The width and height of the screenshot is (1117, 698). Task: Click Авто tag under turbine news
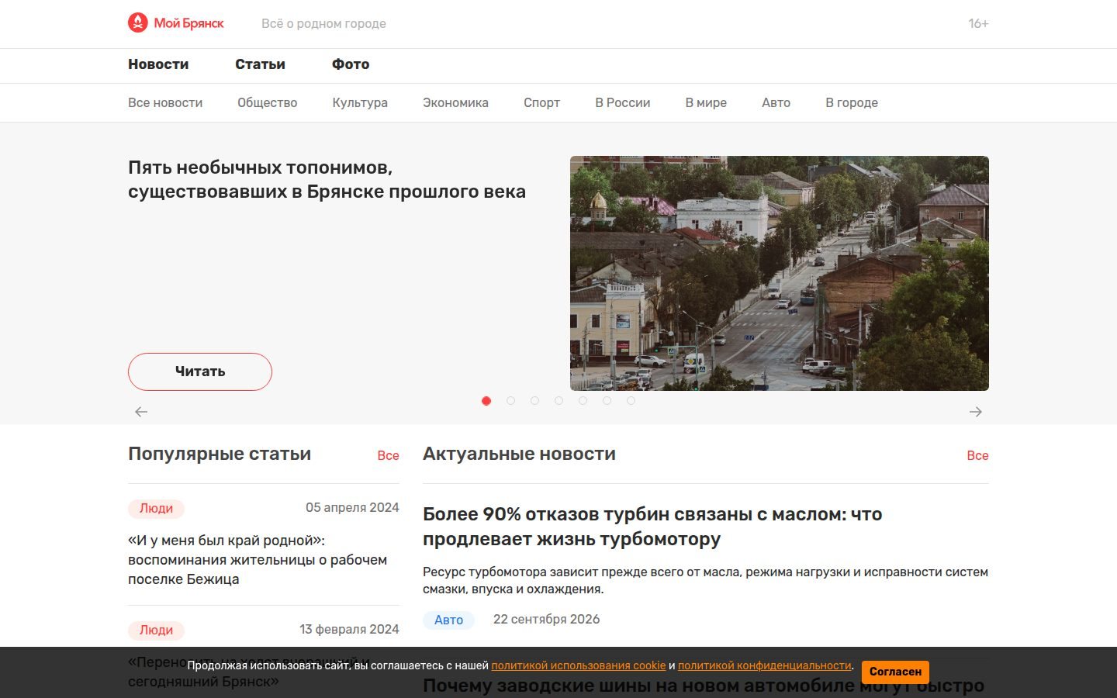tap(448, 620)
